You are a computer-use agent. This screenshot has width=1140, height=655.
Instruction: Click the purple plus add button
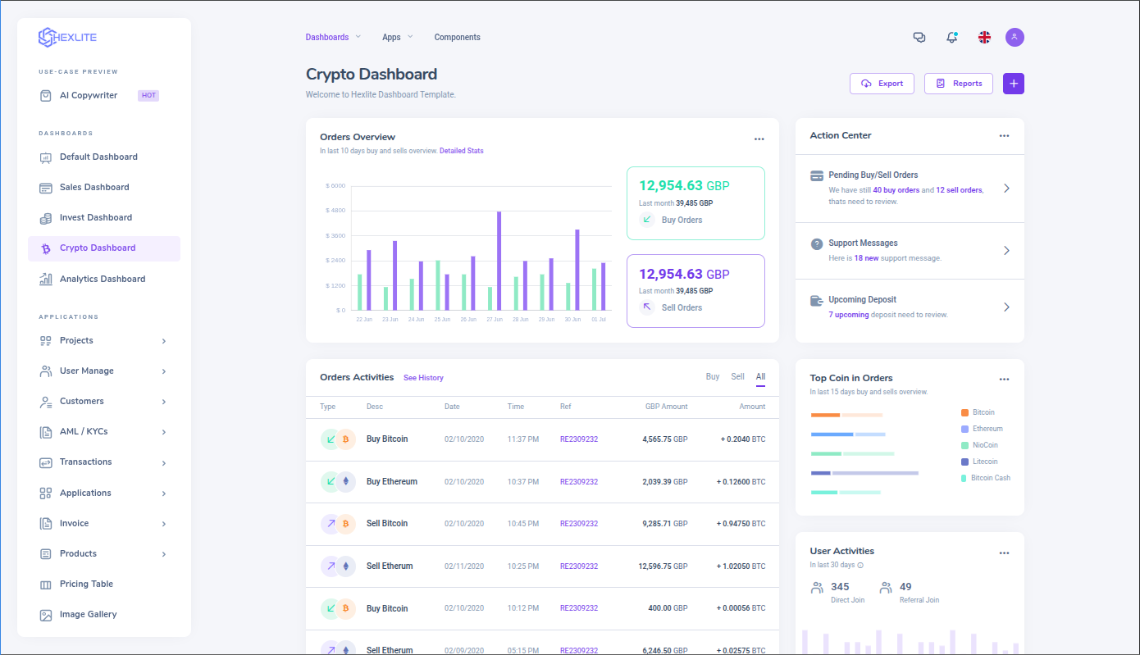1014,84
